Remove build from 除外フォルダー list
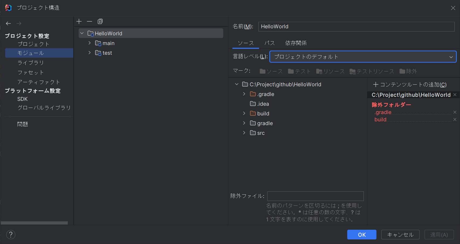Image resolution: width=460 pixels, height=244 pixels. point(455,119)
